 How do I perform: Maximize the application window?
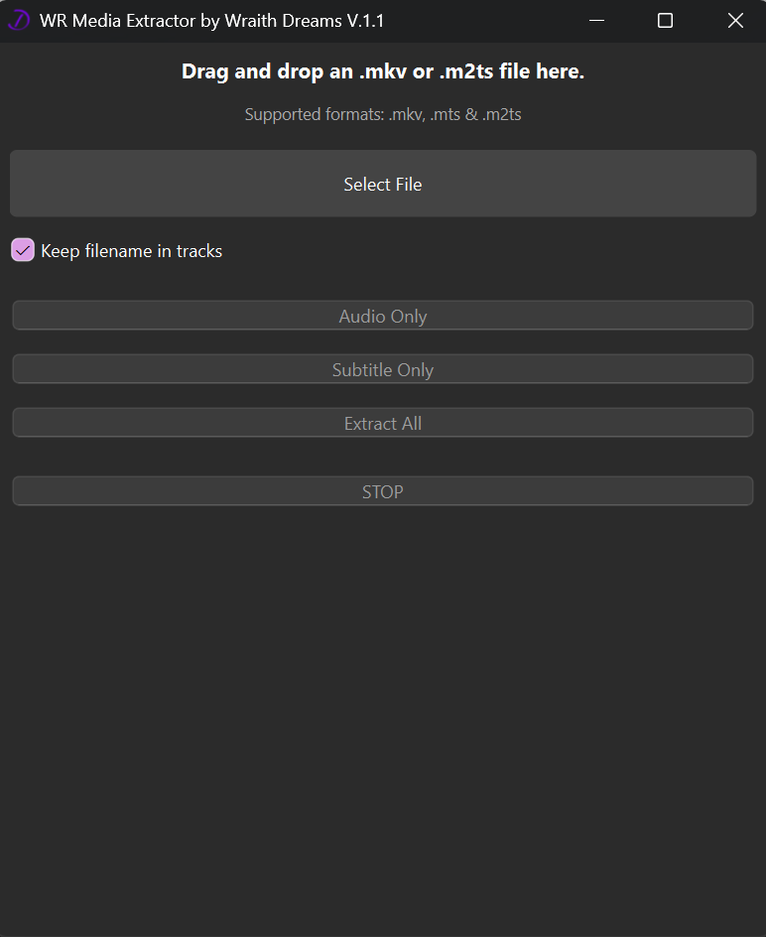(665, 21)
